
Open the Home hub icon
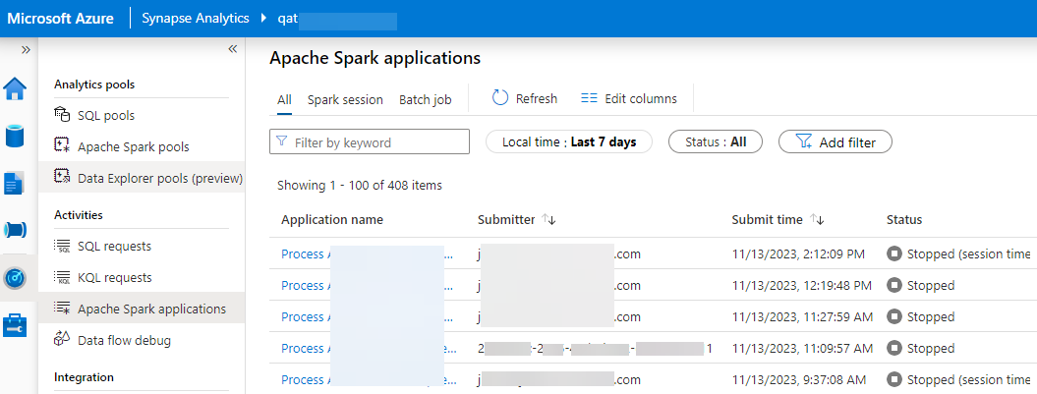pos(15,88)
